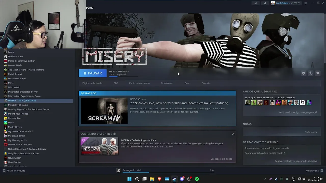326x183 pixels.
Task: Open Spotify from the taskbar
Action: (197, 179)
